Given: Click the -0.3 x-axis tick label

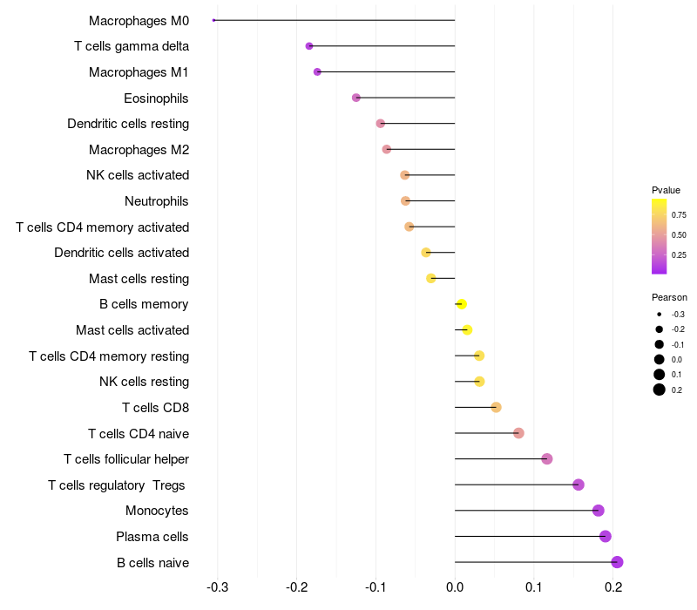Looking at the screenshot, I should [x=217, y=587].
